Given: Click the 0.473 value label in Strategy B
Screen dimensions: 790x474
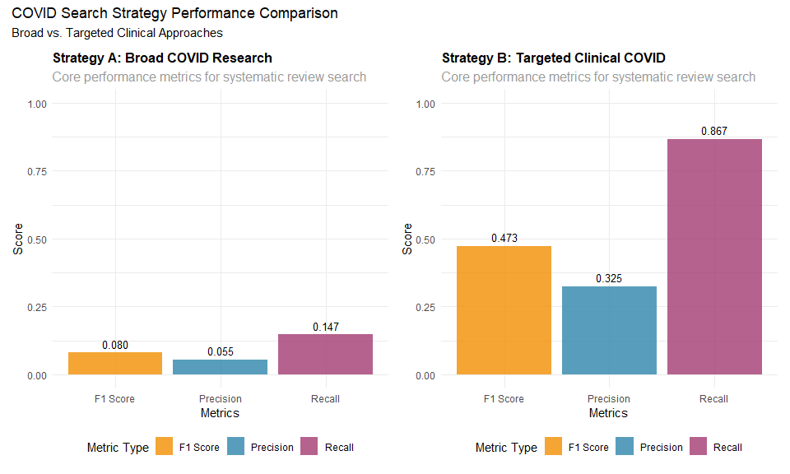Looking at the screenshot, I should pos(504,238).
